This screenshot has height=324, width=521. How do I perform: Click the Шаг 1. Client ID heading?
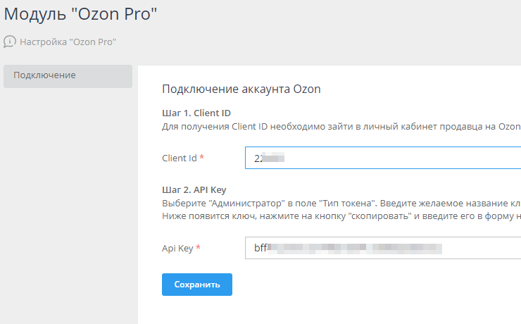tap(196, 113)
